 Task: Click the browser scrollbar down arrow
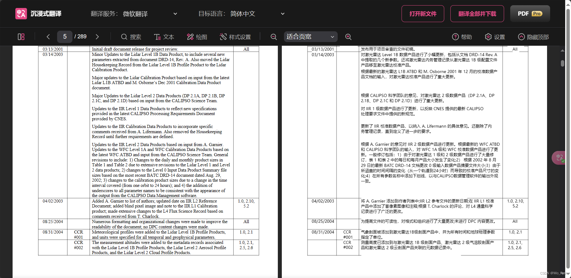tap(568, 273)
